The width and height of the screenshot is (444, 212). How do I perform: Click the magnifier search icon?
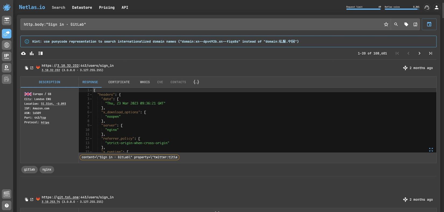(x=396, y=25)
